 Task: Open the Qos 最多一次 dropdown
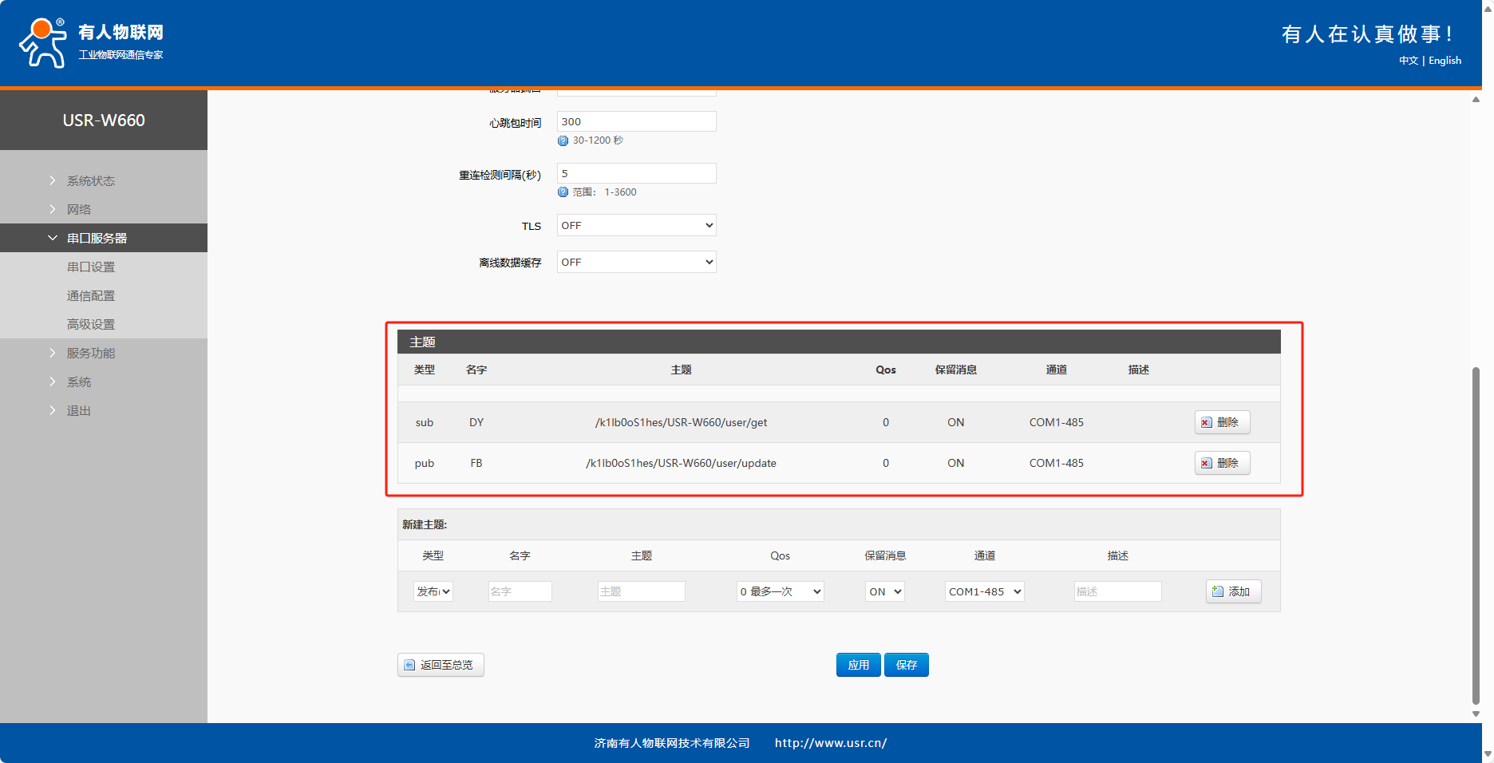coord(780,591)
